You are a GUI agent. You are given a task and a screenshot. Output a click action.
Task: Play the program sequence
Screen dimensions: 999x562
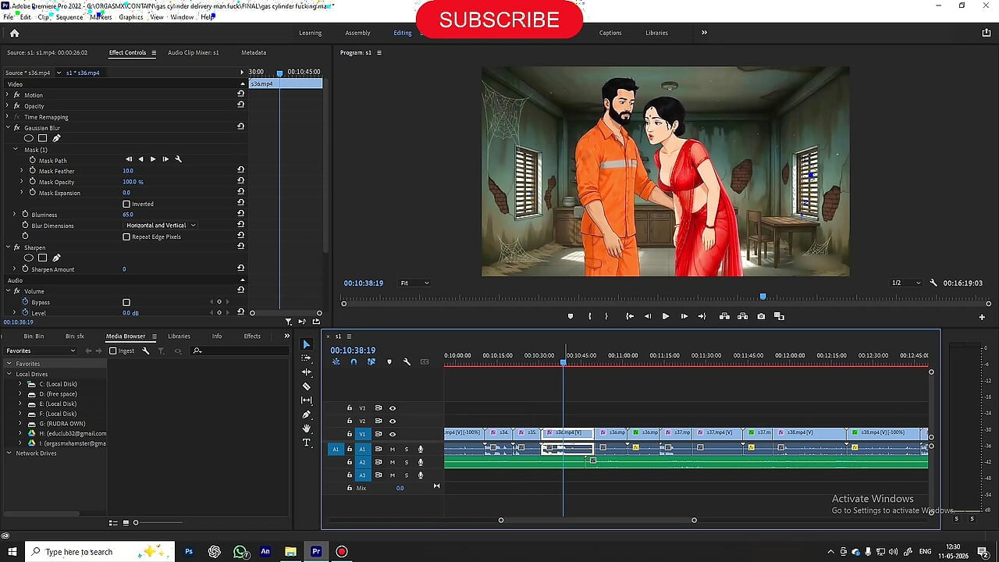coord(666,316)
